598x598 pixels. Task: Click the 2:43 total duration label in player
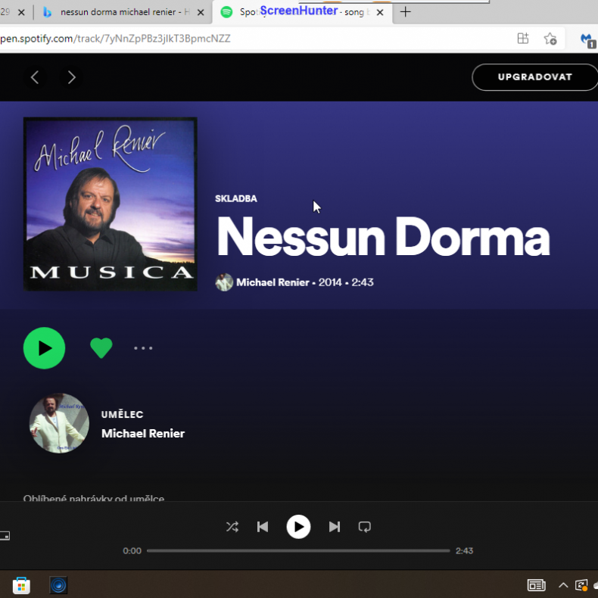point(464,551)
